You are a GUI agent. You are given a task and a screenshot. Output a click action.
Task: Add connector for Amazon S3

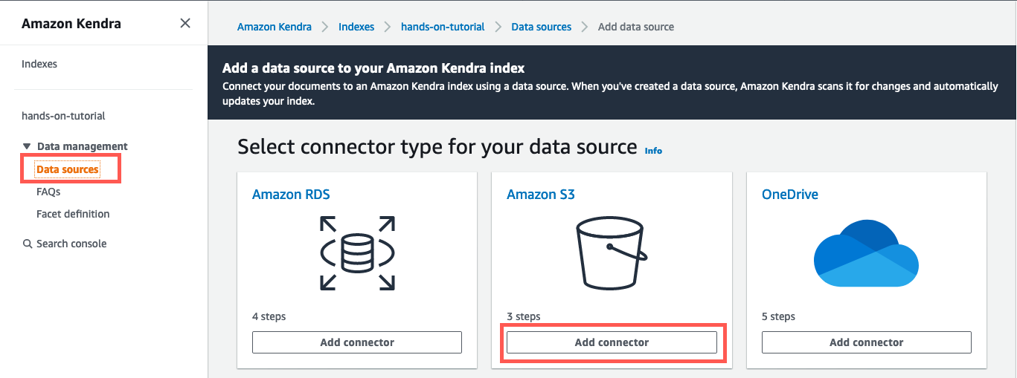coord(612,342)
